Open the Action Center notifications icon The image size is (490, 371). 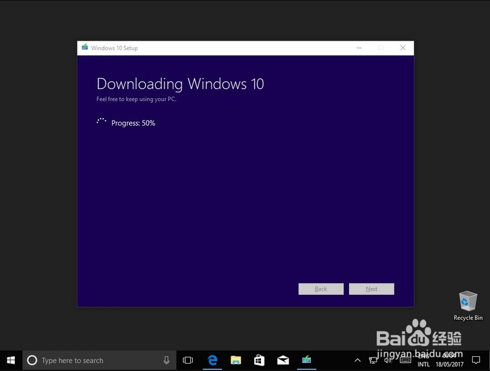point(476,361)
